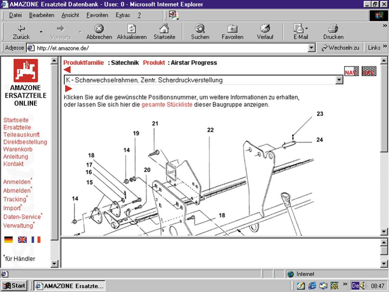Open the Bearbeiten menu
The width and height of the screenshot is (389, 292).
[x=42, y=15]
